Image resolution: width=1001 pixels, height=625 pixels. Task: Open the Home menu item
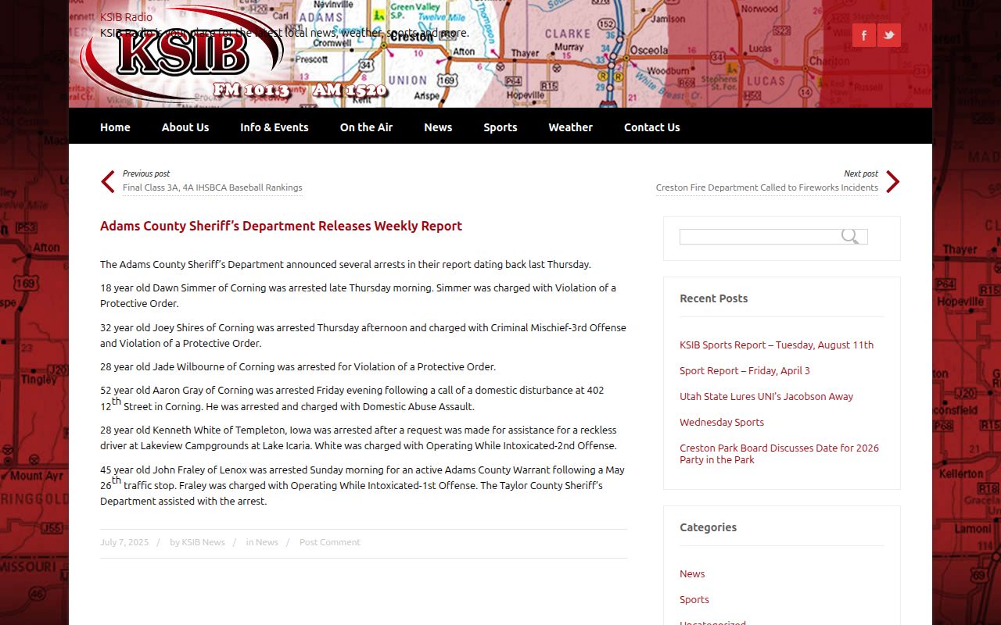click(115, 127)
